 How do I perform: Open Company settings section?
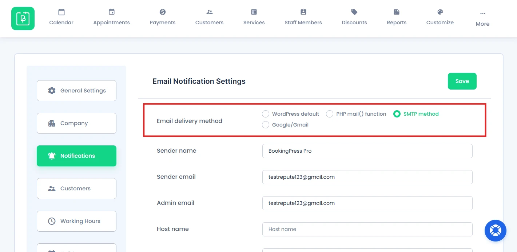click(x=76, y=123)
